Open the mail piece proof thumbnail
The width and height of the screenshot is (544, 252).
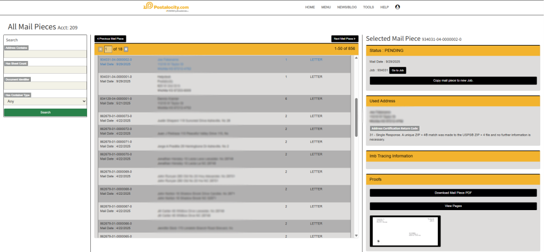point(405,231)
